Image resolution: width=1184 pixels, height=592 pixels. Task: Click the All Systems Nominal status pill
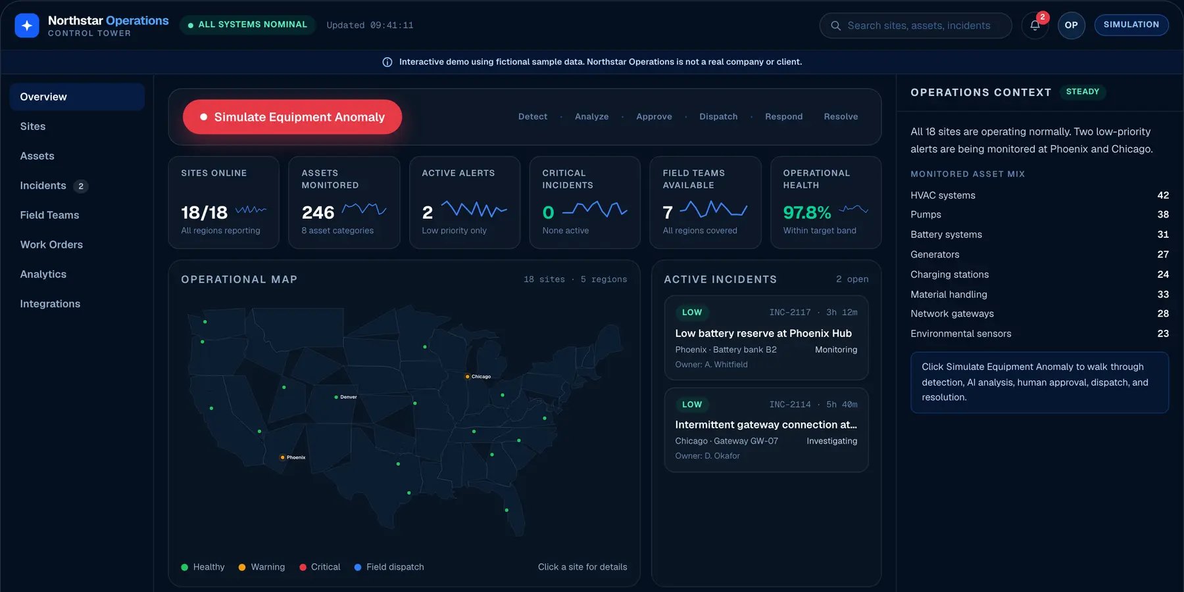[x=247, y=25]
